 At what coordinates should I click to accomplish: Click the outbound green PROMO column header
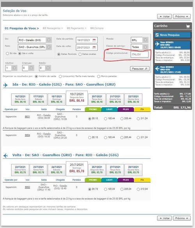click(x=93, y=110)
